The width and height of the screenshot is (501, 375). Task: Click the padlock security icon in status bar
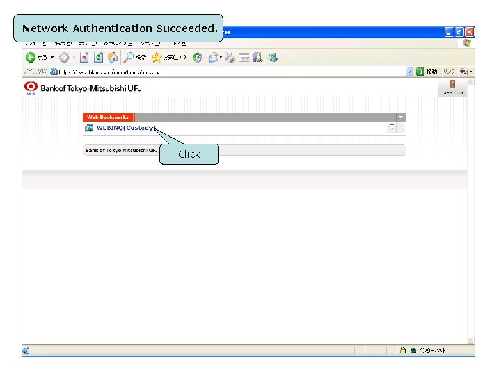[x=403, y=350]
